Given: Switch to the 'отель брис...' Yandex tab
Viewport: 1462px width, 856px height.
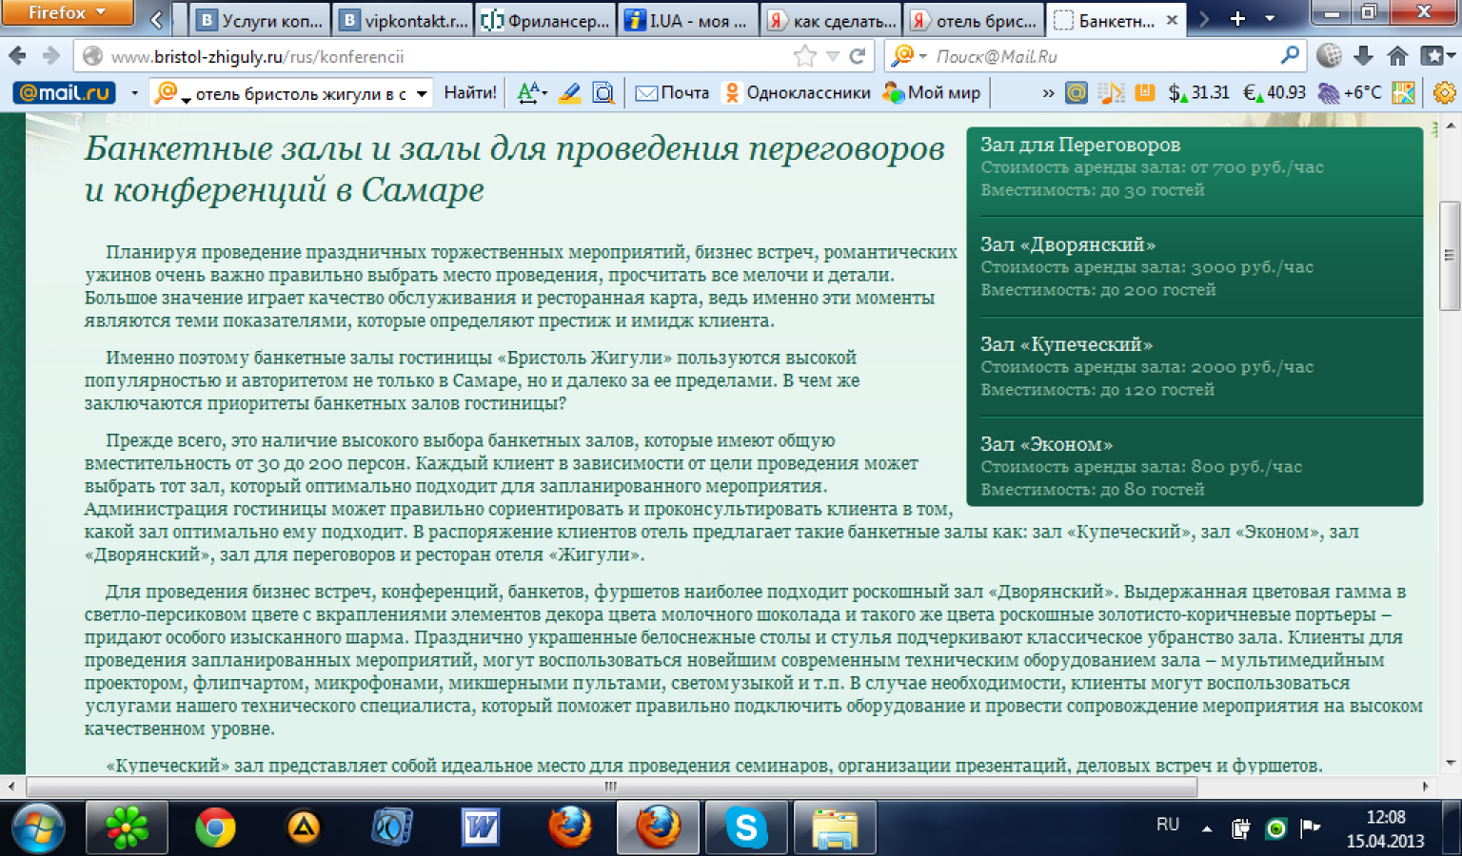Looking at the screenshot, I should [974, 20].
